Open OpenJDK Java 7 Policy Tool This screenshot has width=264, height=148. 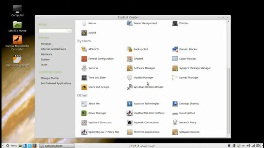tap(100, 132)
